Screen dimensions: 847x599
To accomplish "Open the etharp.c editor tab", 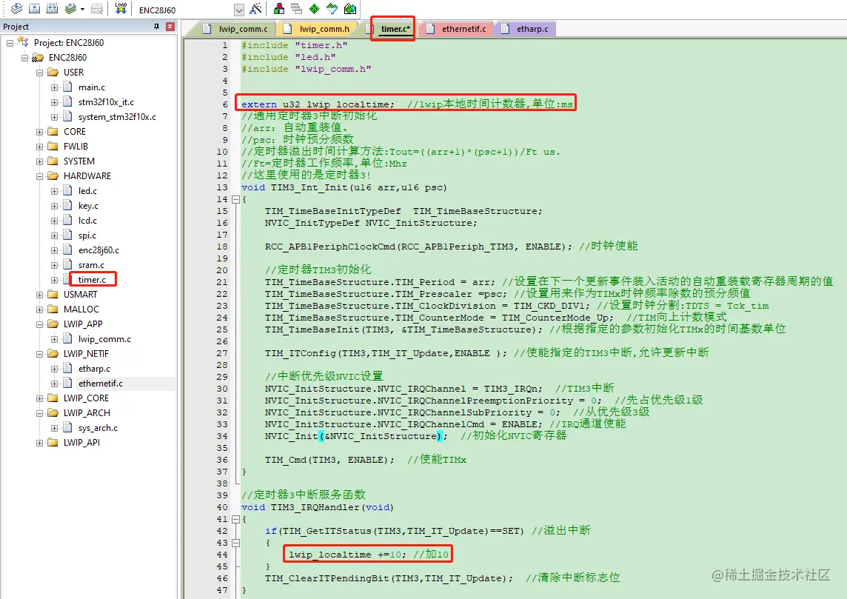I will [526, 29].
